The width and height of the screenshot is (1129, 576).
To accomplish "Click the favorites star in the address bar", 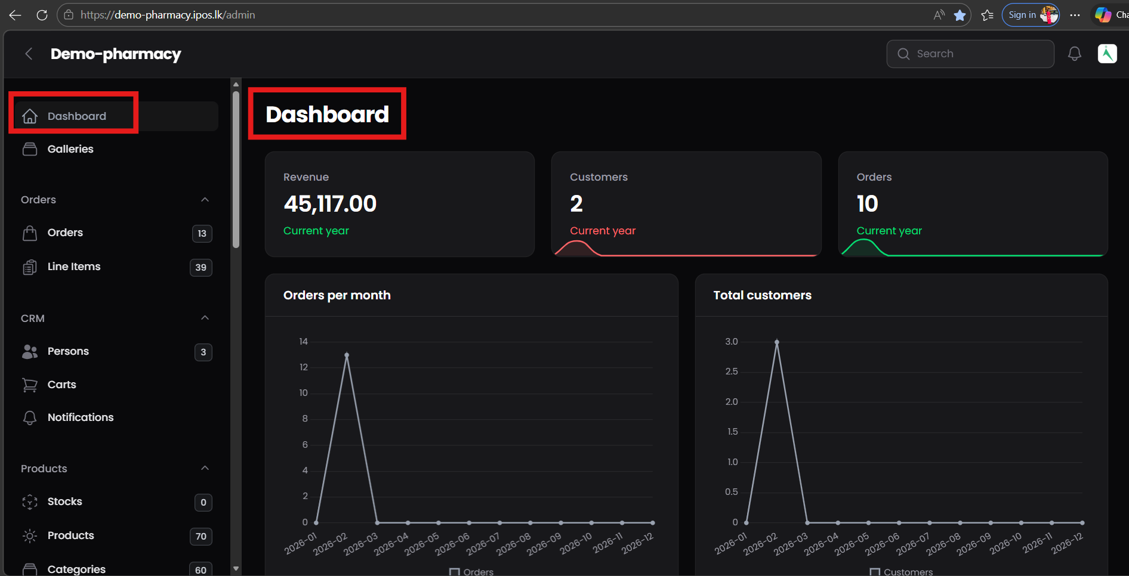I will [x=961, y=15].
